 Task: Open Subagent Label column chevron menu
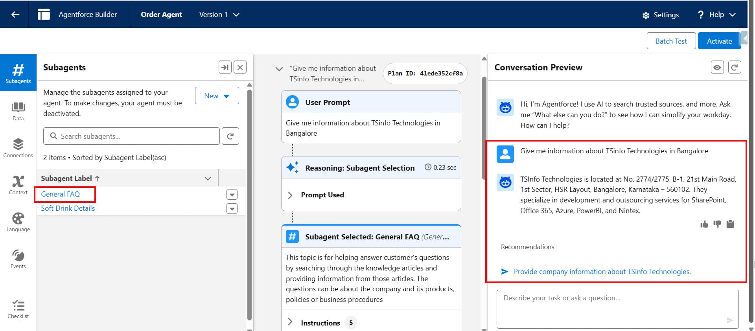[208, 178]
